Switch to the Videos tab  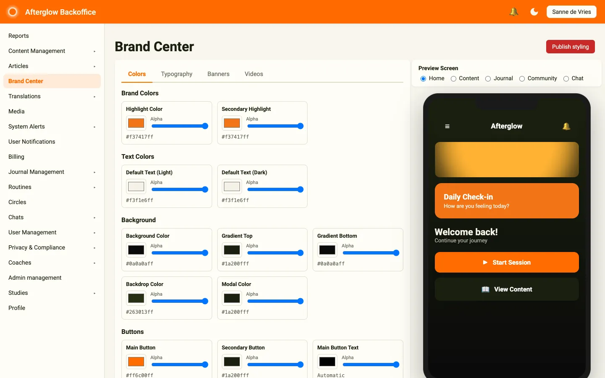(x=254, y=74)
